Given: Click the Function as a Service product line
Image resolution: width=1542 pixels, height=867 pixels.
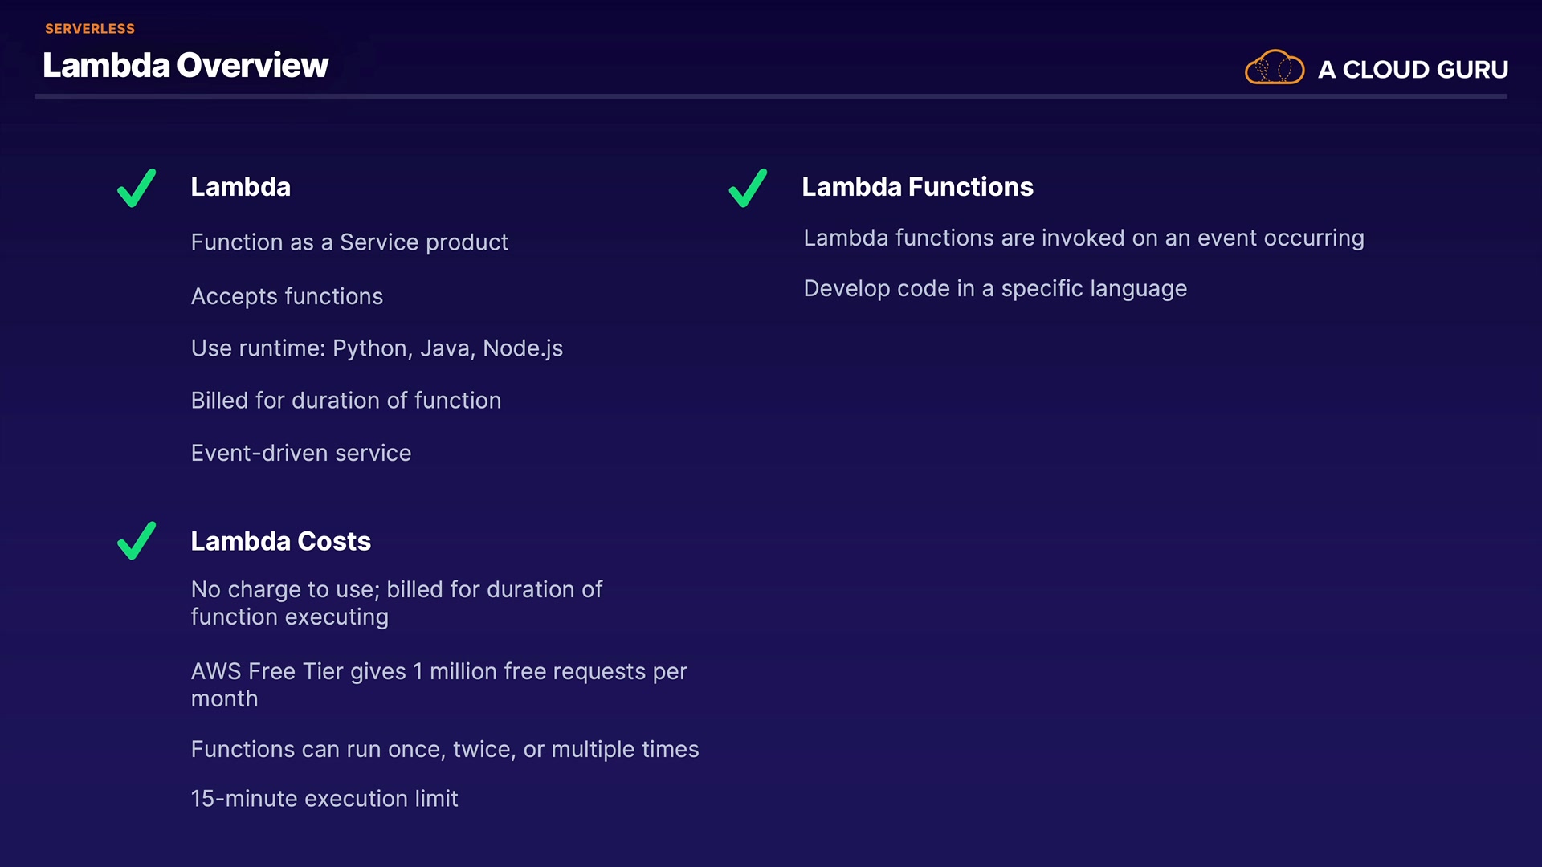Looking at the screenshot, I should pos(349,242).
